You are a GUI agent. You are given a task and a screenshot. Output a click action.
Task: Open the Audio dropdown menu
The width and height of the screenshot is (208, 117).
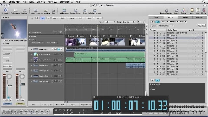click(x=90, y=18)
